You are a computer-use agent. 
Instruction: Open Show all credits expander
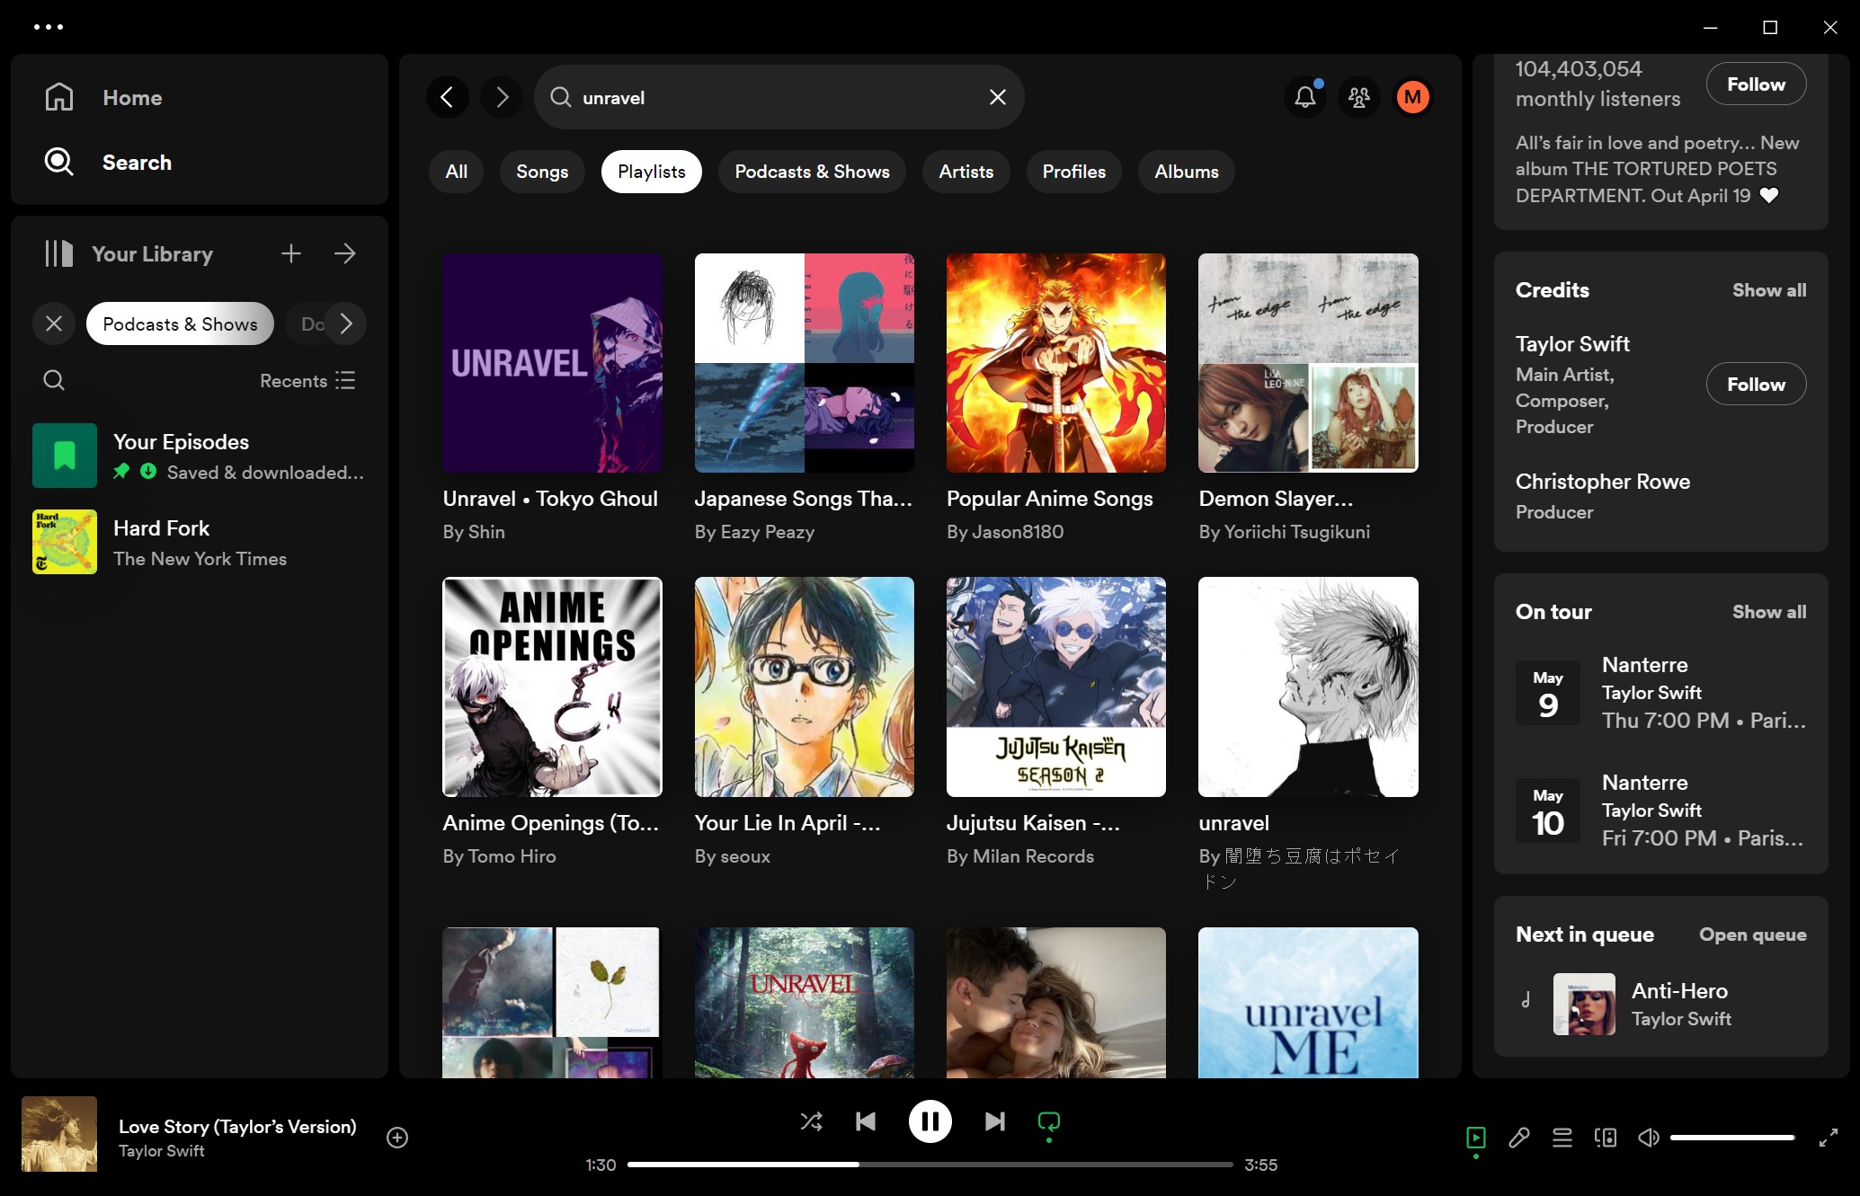tap(1769, 288)
